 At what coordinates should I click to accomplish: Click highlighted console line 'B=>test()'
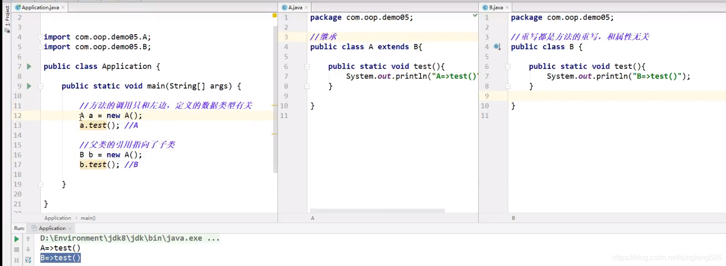(x=60, y=258)
